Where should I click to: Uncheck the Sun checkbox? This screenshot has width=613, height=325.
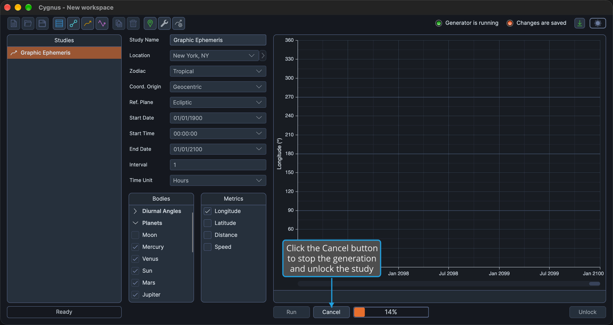point(135,271)
